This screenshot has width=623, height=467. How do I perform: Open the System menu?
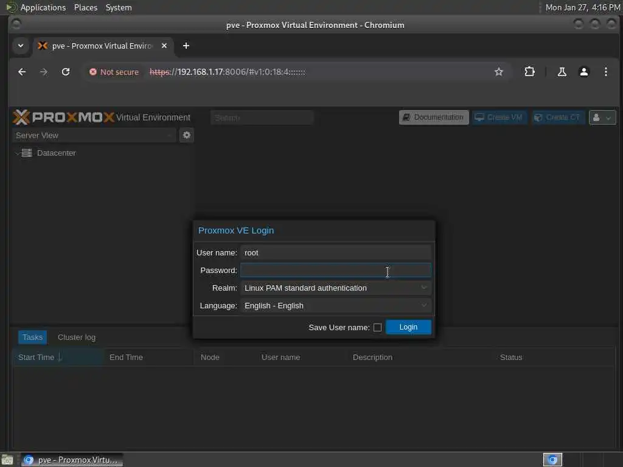point(119,7)
